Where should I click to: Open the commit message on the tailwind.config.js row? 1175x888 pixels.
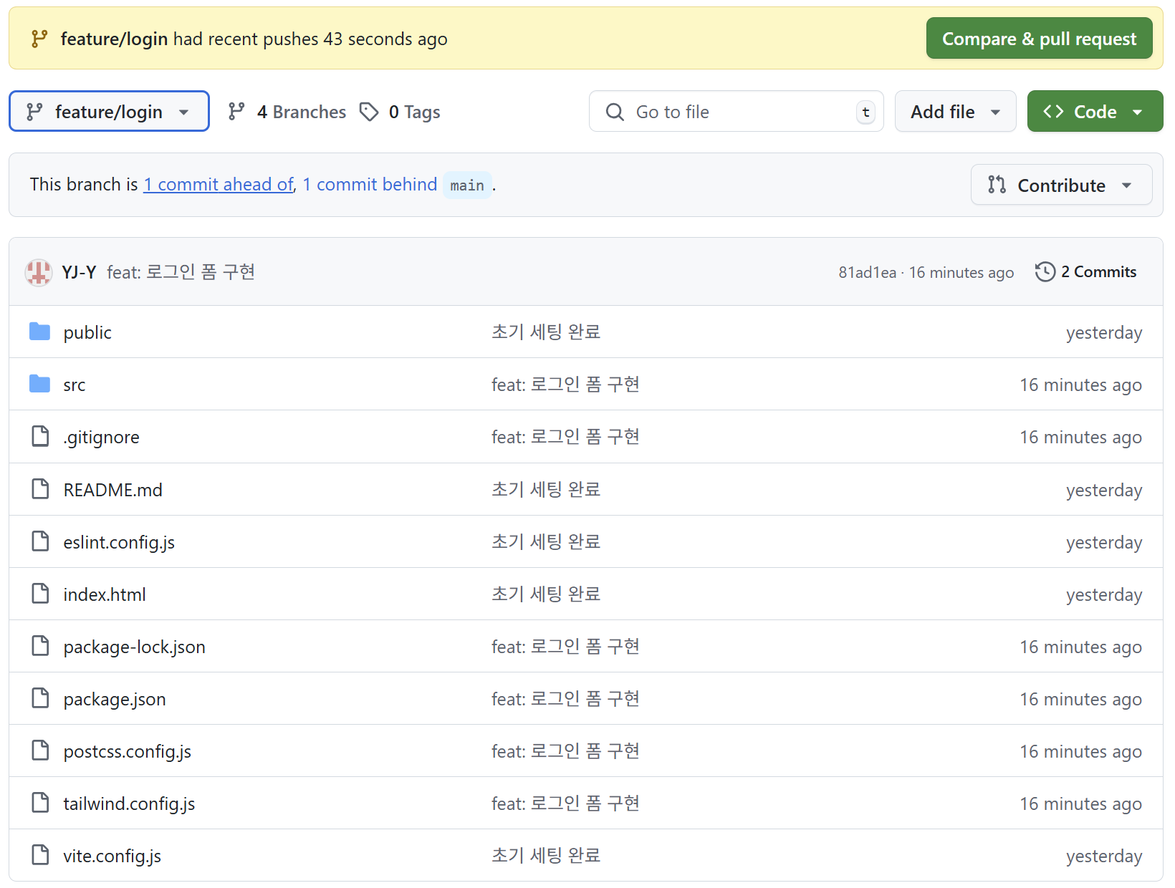pyautogui.click(x=565, y=803)
